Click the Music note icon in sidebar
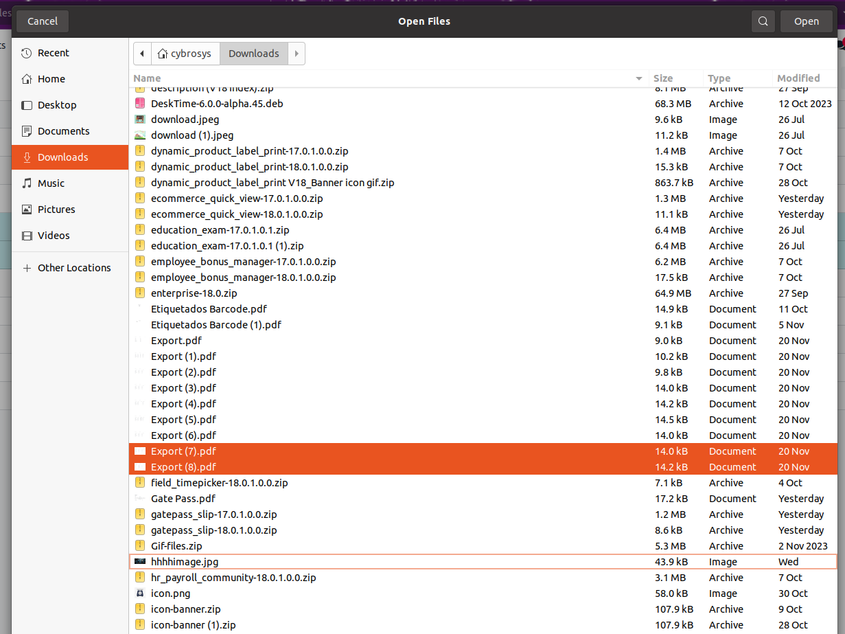845x634 pixels. 27,183
